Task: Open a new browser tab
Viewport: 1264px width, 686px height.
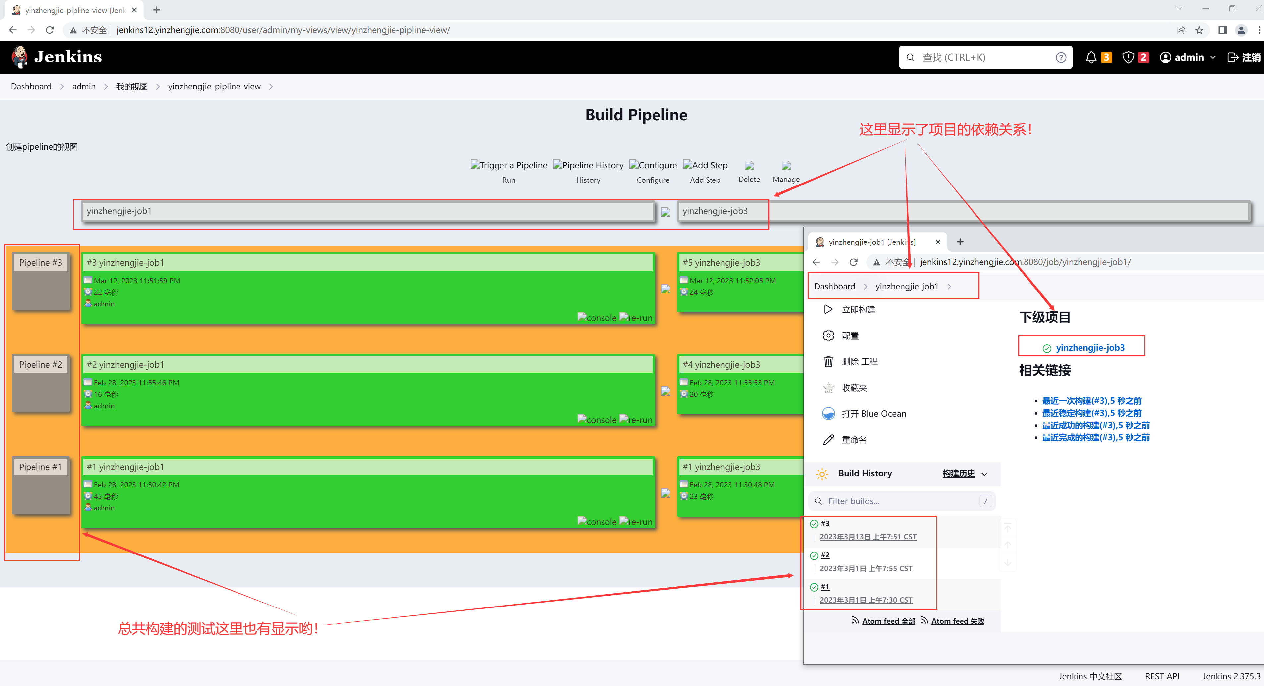Action: (157, 10)
